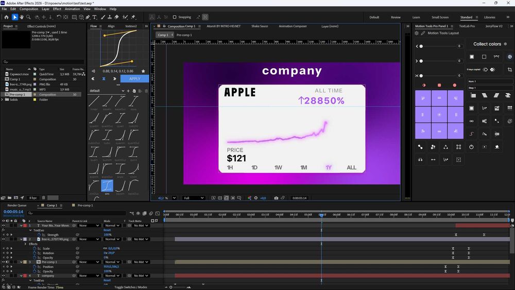Click the favorite star icon in Flow panel
The width and height of the screenshot is (515, 290).
click(143, 71)
